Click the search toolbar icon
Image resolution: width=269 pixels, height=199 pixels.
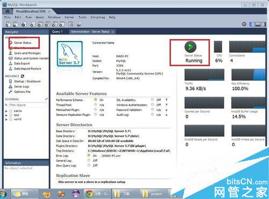71,24
